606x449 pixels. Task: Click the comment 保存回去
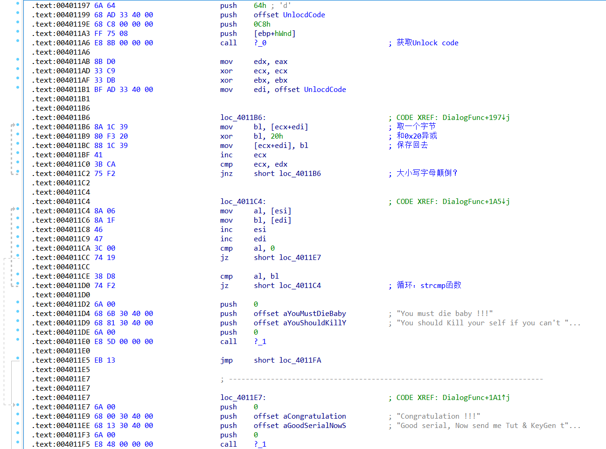412,145
